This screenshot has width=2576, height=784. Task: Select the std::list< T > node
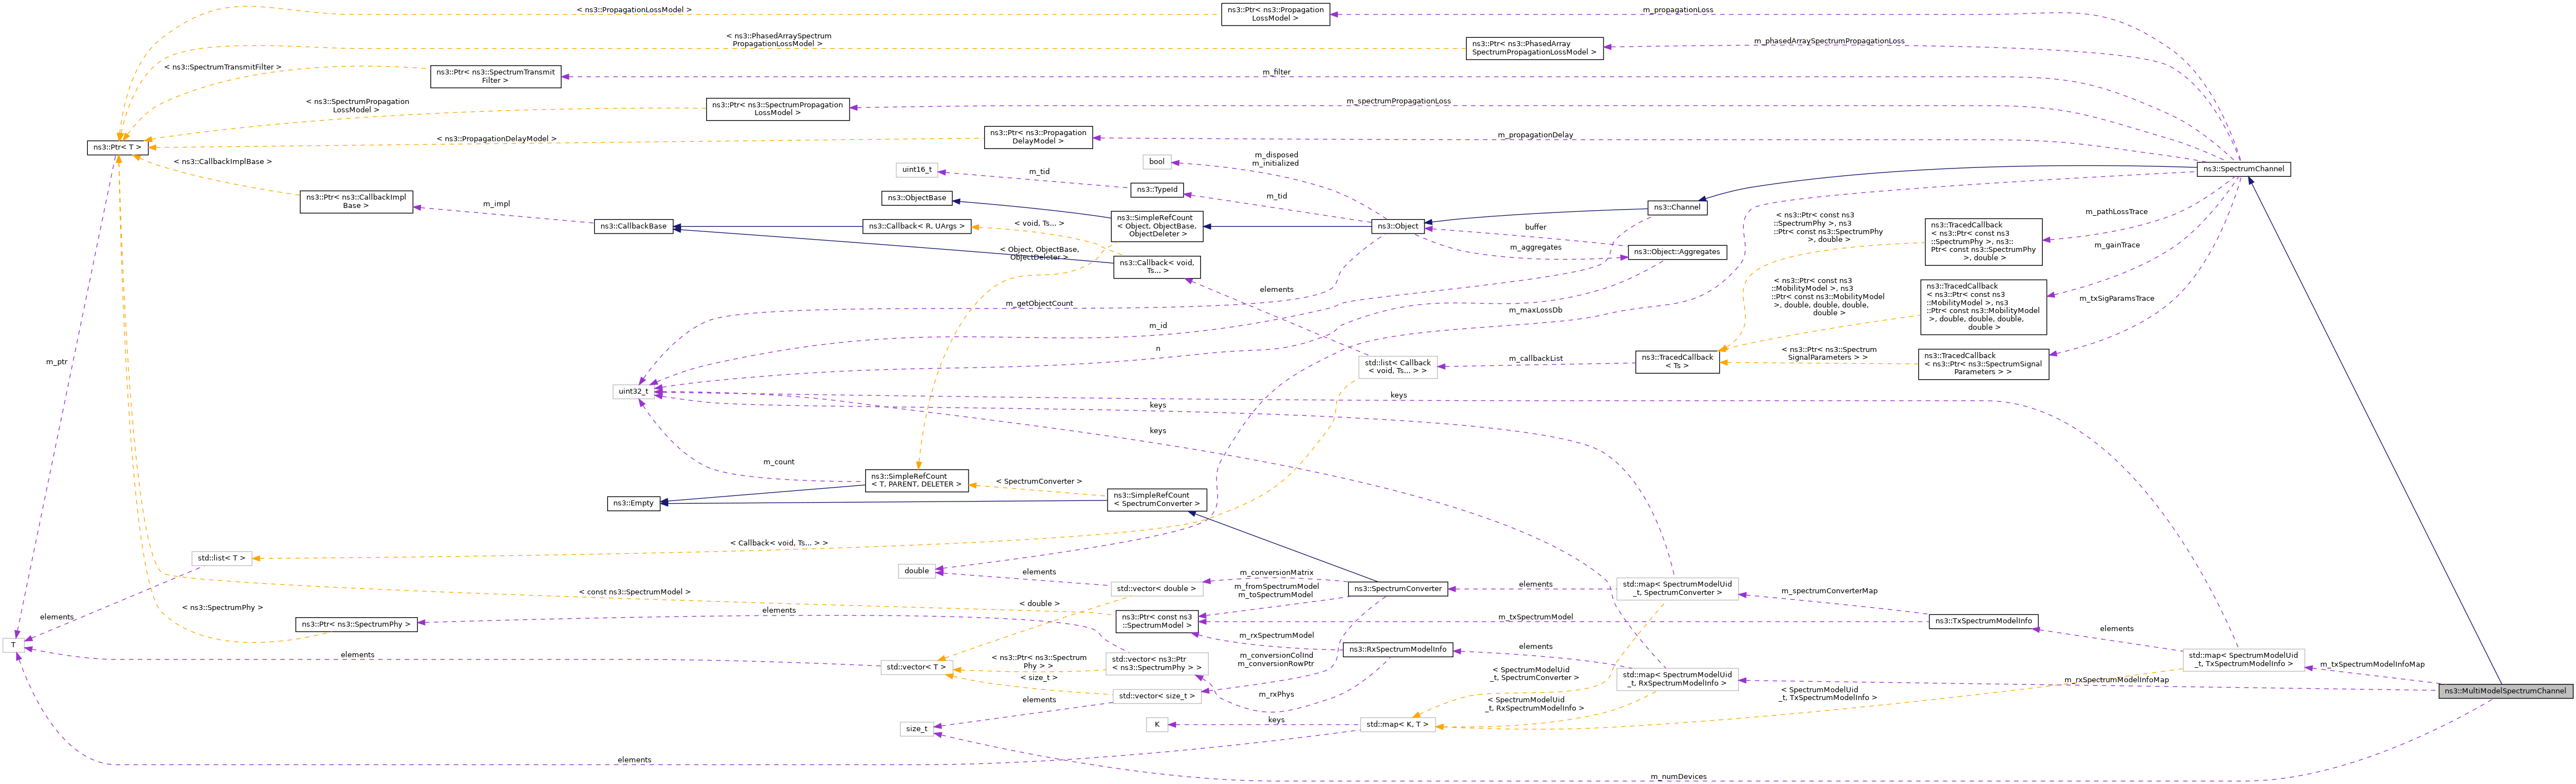click(x=221, y=558)
